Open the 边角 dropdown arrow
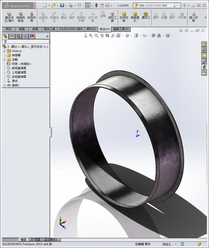Image resolution: width=209 pixels, height=248 pixels. coord(103,24)
